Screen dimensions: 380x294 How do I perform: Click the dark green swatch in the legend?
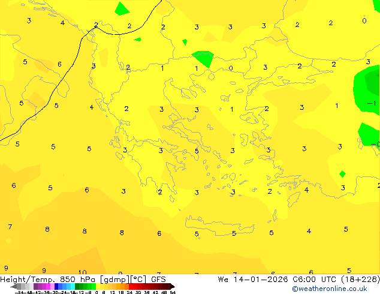click(x=77, y=286)
